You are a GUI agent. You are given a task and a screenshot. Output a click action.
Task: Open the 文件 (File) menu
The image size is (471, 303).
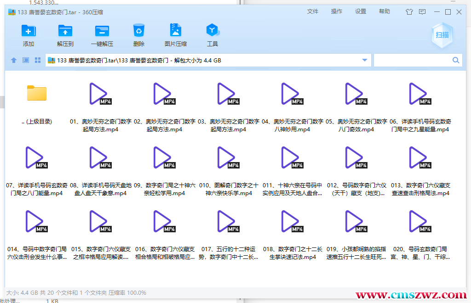(312, 12)
